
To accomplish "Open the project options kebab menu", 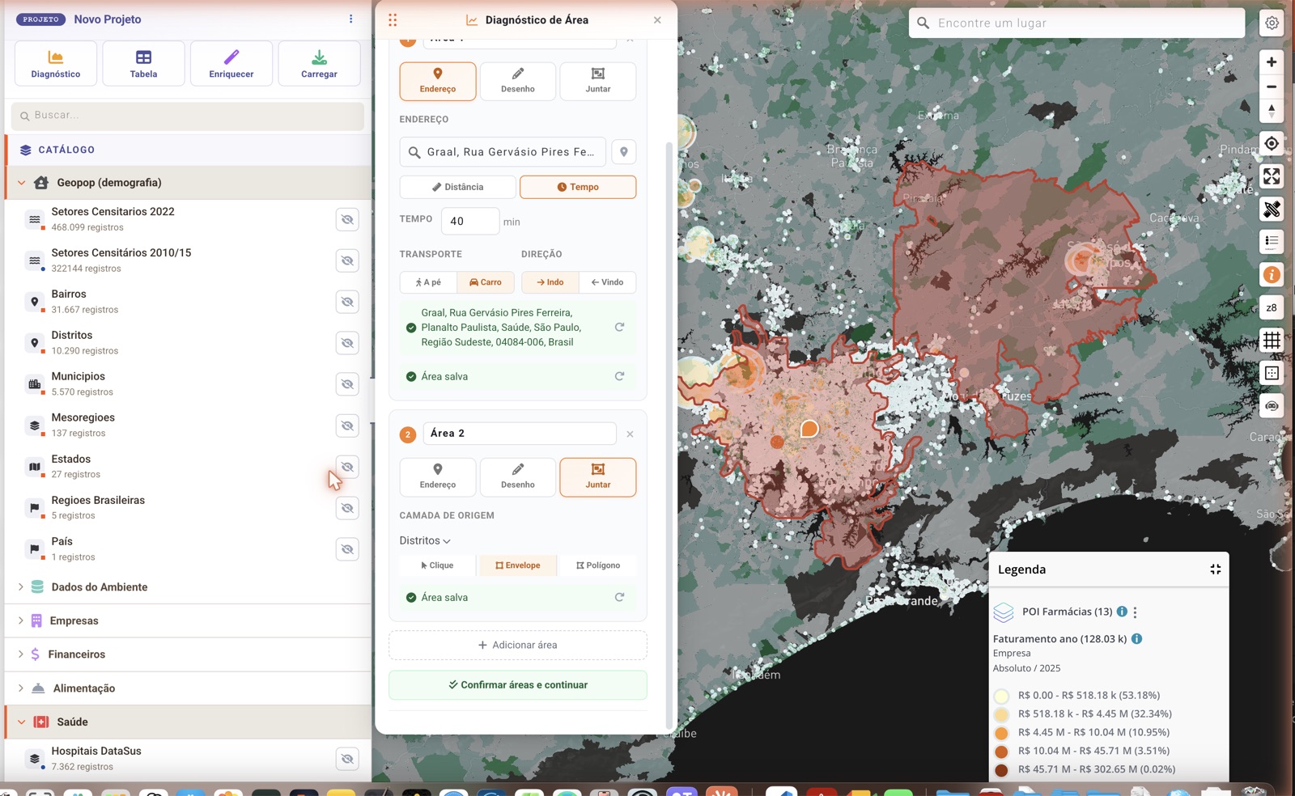I will (x=350, y=19).
